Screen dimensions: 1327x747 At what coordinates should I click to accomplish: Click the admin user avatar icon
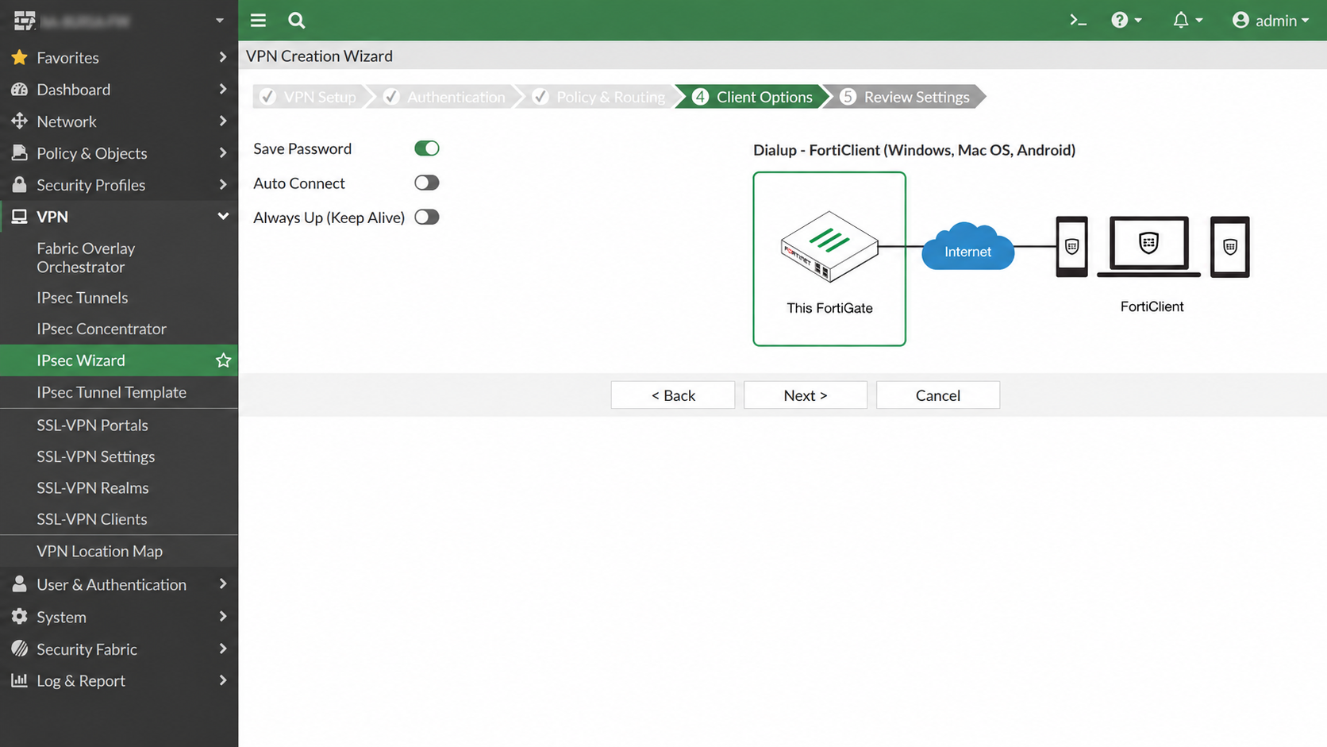tap(1240, 21)
